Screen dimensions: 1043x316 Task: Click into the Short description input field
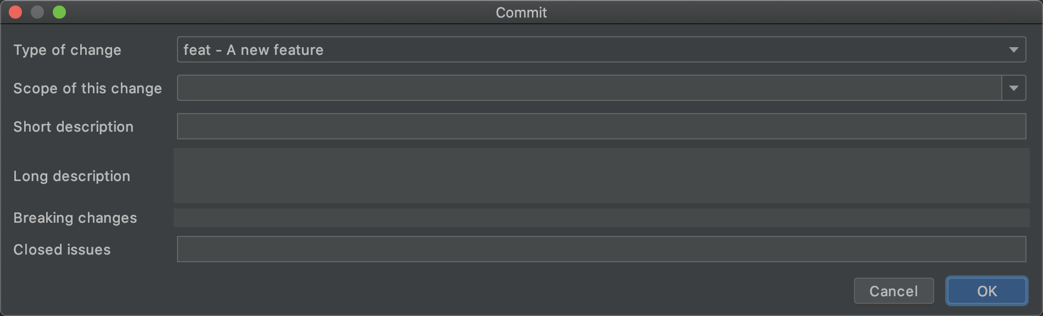pos(601,127)
